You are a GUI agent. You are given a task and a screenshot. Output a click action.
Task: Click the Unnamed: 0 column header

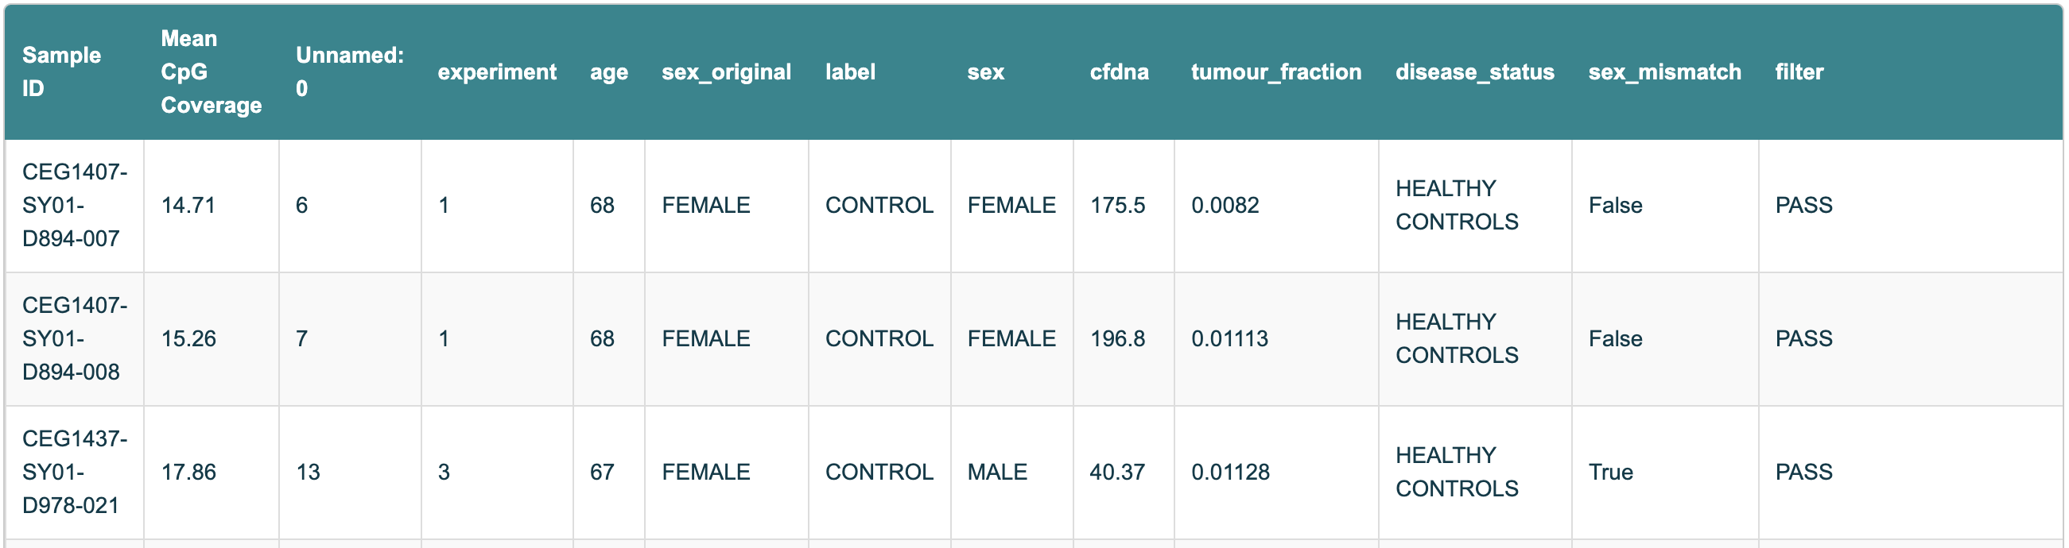tap(349, 71)
